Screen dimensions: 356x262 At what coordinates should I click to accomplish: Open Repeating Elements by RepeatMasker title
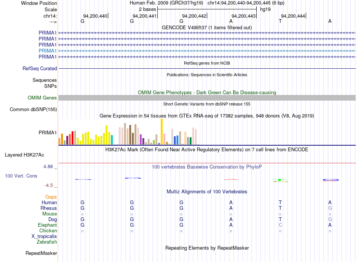(207, 248)
